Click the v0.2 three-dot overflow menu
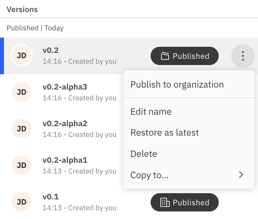 pyautogui.click(x=243, y=56)
